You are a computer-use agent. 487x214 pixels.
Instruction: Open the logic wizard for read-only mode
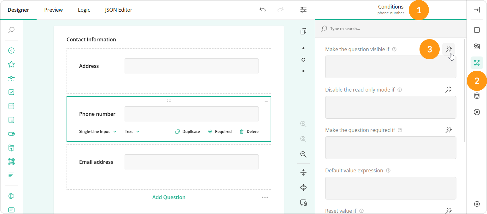click(449, 90)
